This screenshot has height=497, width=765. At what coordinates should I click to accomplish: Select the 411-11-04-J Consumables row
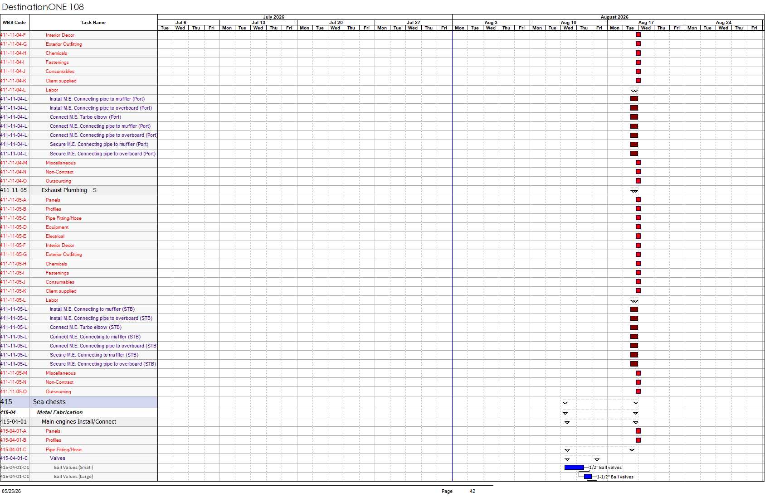pos(79,71)
